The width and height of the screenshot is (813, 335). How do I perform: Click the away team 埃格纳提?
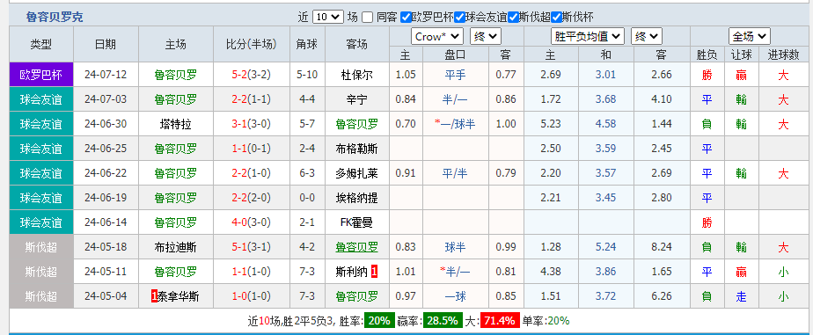[356, 198]
